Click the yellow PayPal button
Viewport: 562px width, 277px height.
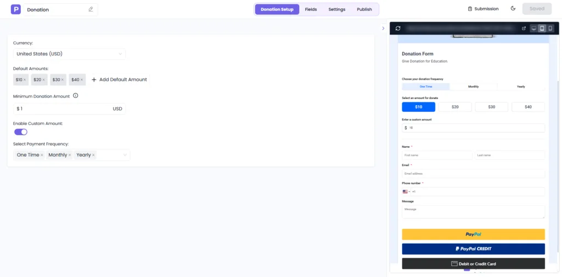tap(474, 234)
